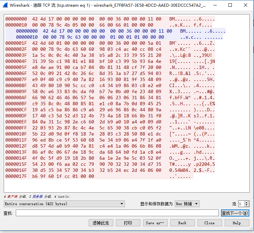Click the 打印 print button
Viewport: 254px width, 233px height.
click(x=128, y=223)
